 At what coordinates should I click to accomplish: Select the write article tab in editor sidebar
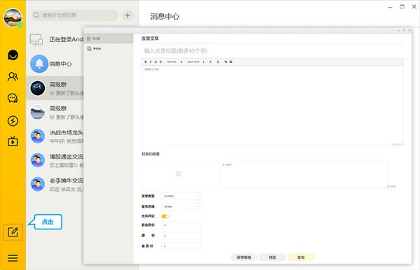click(x=108, y=38)
